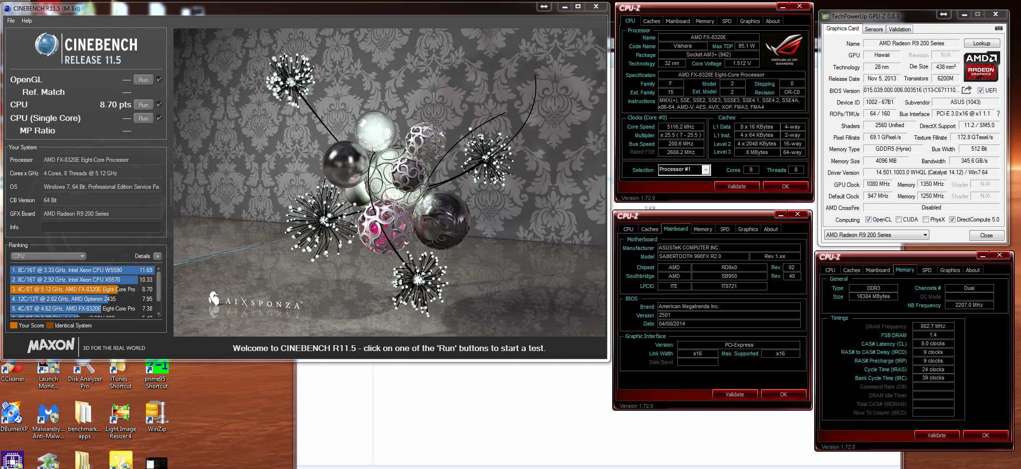Select the benchmark apps folder icon
This screenshot has width=1021, height=469.
coord(84,421)
